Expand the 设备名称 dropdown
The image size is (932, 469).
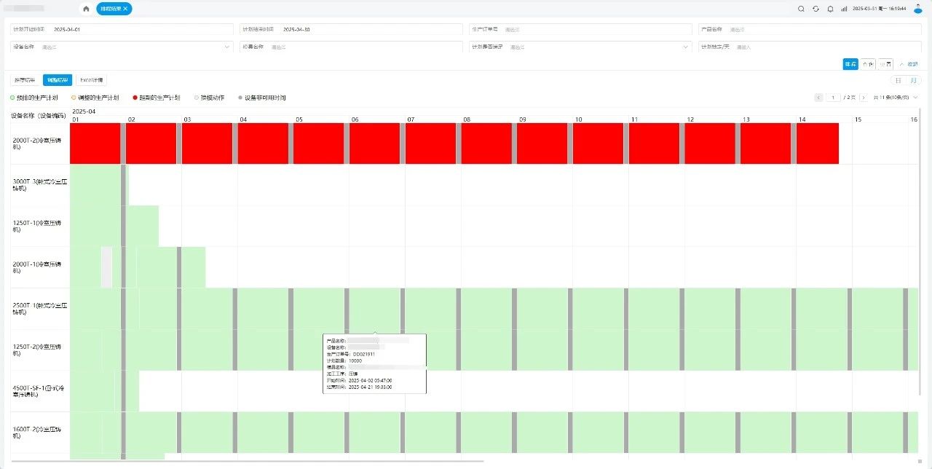pyautogui.click(x=226, y=47)
